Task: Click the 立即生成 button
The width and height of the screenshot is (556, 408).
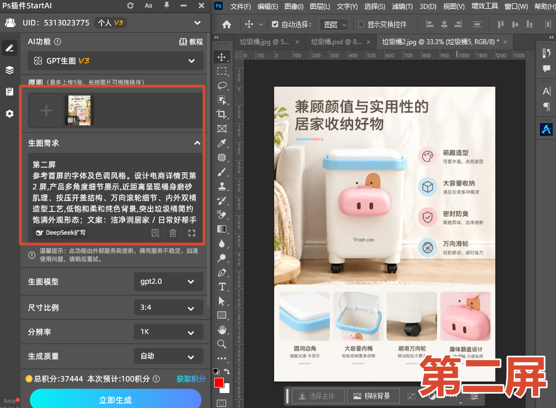Action: tap(116, 400)
